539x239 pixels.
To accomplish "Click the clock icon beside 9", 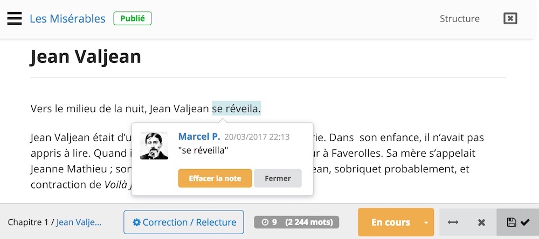I will pyautogui.click(x=265, y=222).
